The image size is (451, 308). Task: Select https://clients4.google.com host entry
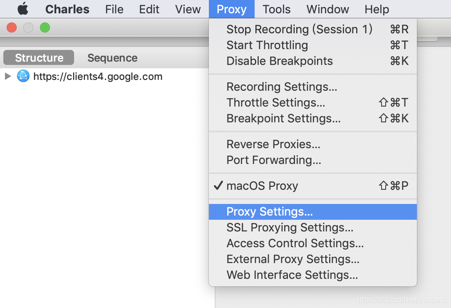pyautogui.click(x=98, y=77)
